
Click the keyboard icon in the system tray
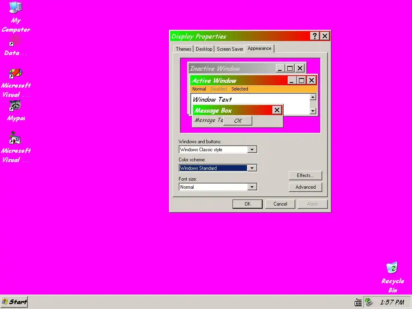[x=358, y=302]
